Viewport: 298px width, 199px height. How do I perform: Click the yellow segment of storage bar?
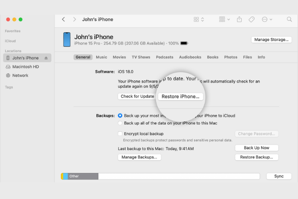62,176
